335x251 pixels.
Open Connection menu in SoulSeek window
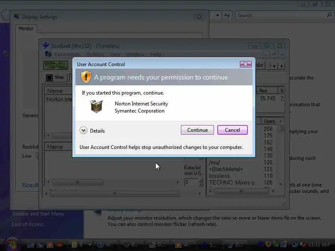[x=67, y=54]
